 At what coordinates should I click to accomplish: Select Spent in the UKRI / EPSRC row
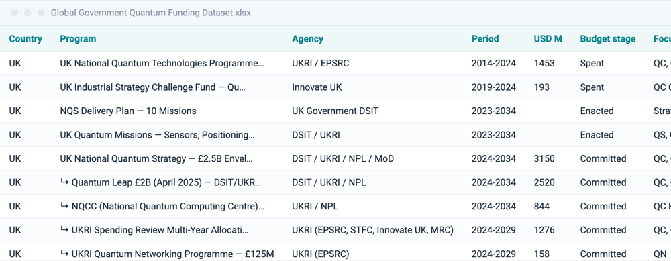pos(592,63)
